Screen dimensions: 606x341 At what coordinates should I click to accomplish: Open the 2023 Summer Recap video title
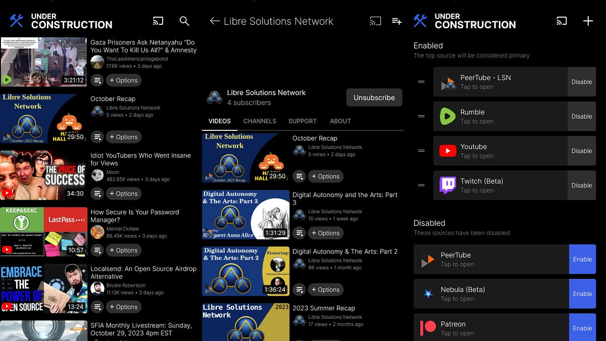(x=324, y=308)
